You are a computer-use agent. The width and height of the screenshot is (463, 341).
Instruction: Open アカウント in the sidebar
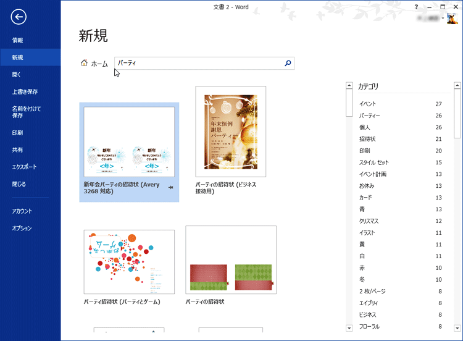click(x=30, y=211)
